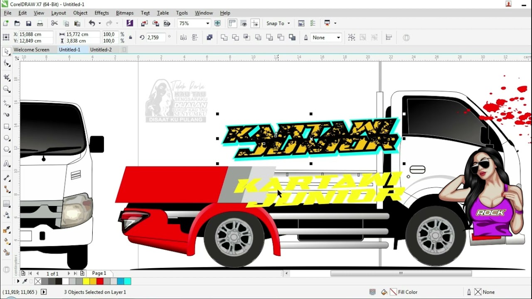Expand the undo history arrow
The image size is (532, 299).
[x=99, y=24]
